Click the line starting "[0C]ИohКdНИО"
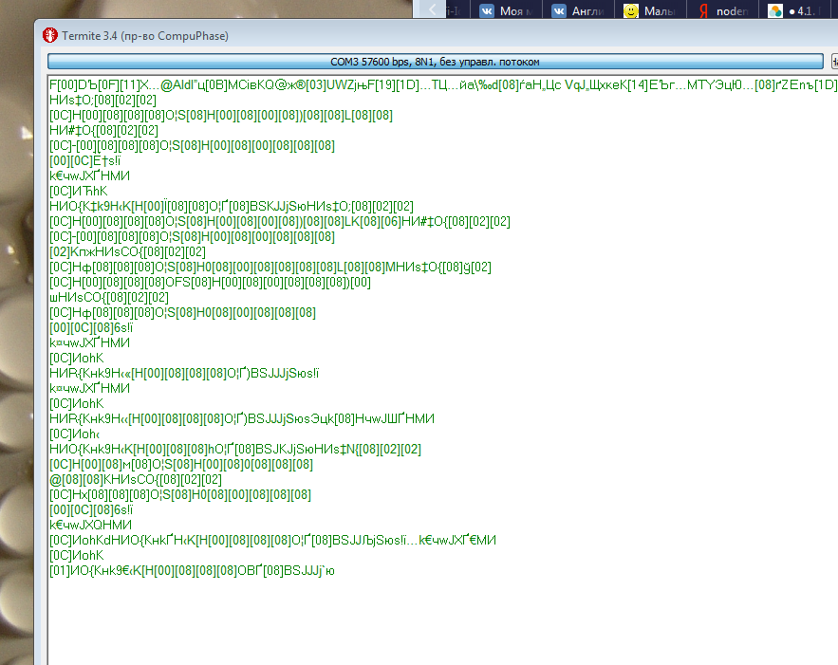The width and height of the screenshot is (838, 665). click(x=272, y=540)
